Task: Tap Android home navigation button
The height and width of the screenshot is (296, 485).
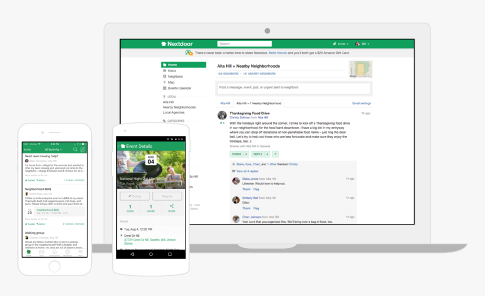Action: tap(151, 254)
